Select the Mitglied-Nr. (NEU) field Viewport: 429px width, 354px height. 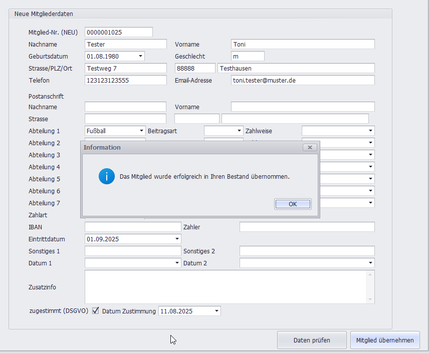pyautogui.click(x=118, y=32)
